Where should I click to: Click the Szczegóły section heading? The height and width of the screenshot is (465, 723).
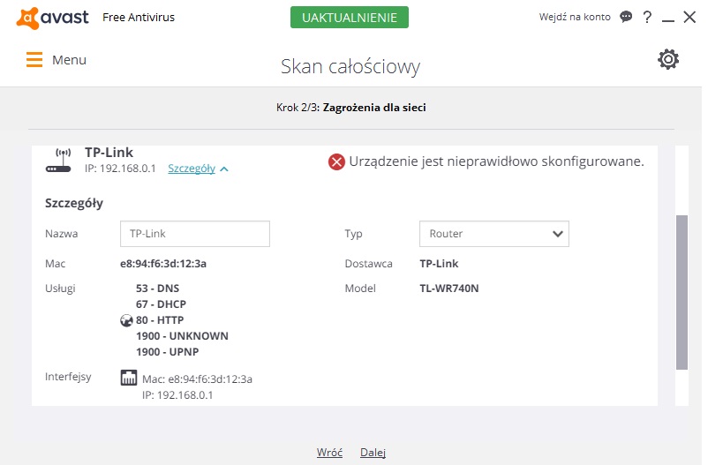74,203
